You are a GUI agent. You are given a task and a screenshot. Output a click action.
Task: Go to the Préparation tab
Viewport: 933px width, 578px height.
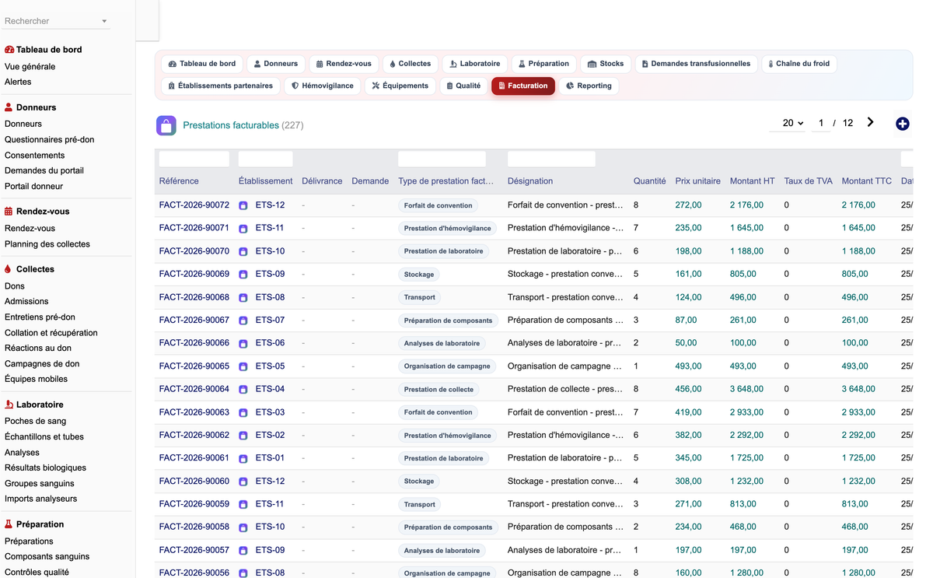[544, 64]
